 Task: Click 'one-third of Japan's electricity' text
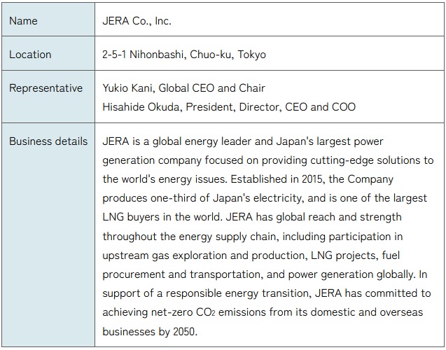[x=226, y=198]
